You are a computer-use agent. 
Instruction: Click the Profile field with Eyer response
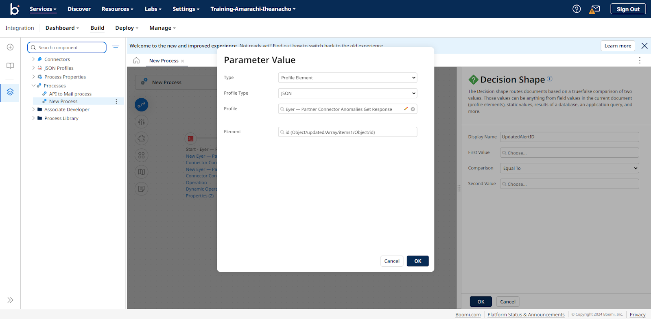point(347,109)
